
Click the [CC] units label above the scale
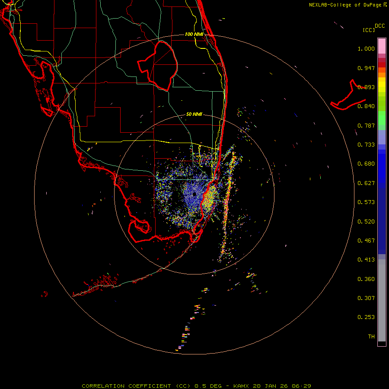click(369, 30)
